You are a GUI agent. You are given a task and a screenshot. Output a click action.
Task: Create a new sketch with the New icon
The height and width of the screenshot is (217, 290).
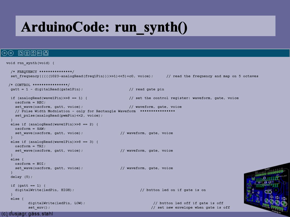click(21, 53)
